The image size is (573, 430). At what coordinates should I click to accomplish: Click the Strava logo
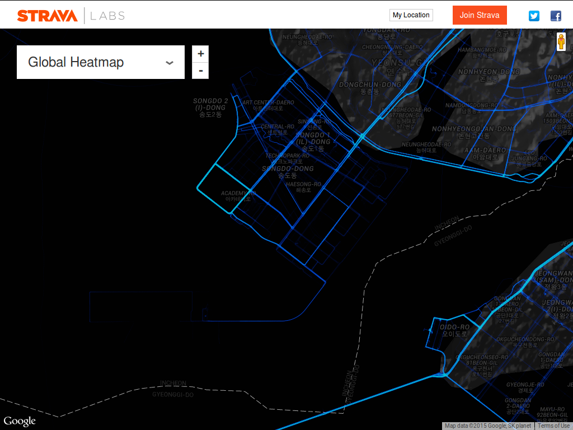coord(48,16)
